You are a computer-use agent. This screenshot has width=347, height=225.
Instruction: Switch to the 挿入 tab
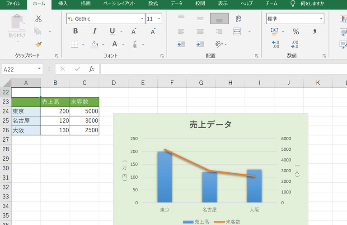[63, 4]
